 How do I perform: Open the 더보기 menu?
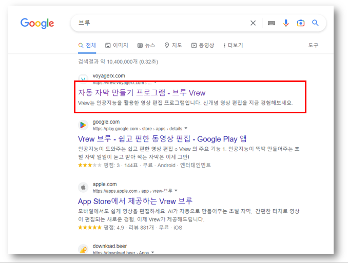[x=233, y=45]
